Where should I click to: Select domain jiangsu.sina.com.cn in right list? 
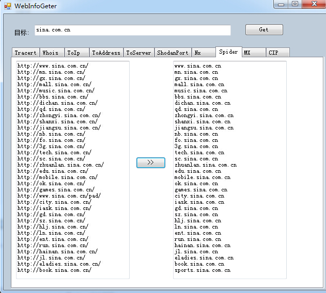[204, 128]
